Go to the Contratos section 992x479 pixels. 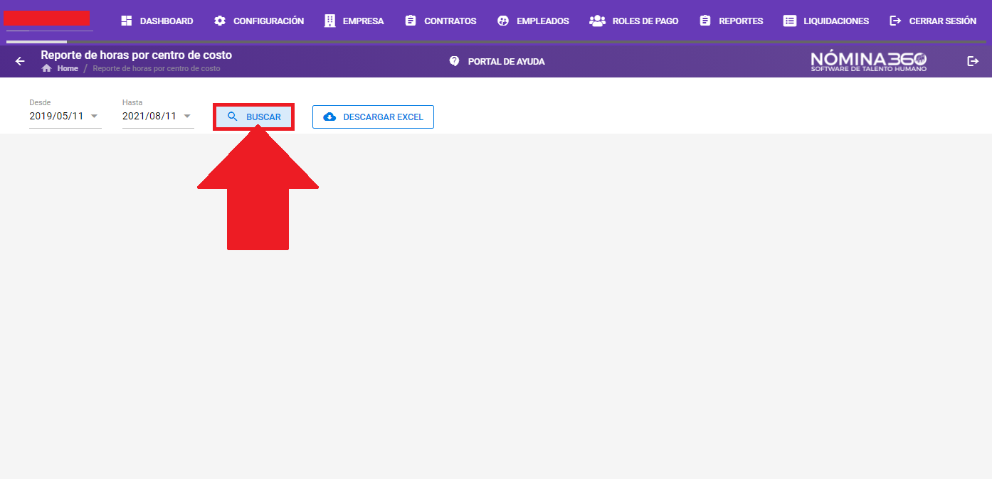[440, 21]
